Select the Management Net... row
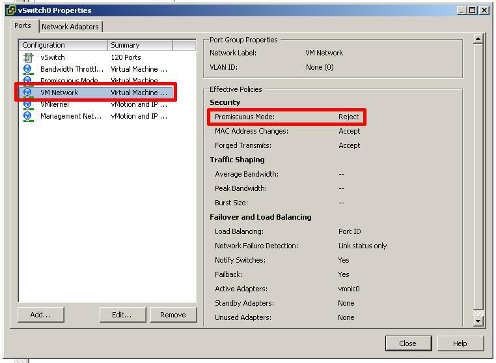The image size is (496, 363). [x=96, y=116]
